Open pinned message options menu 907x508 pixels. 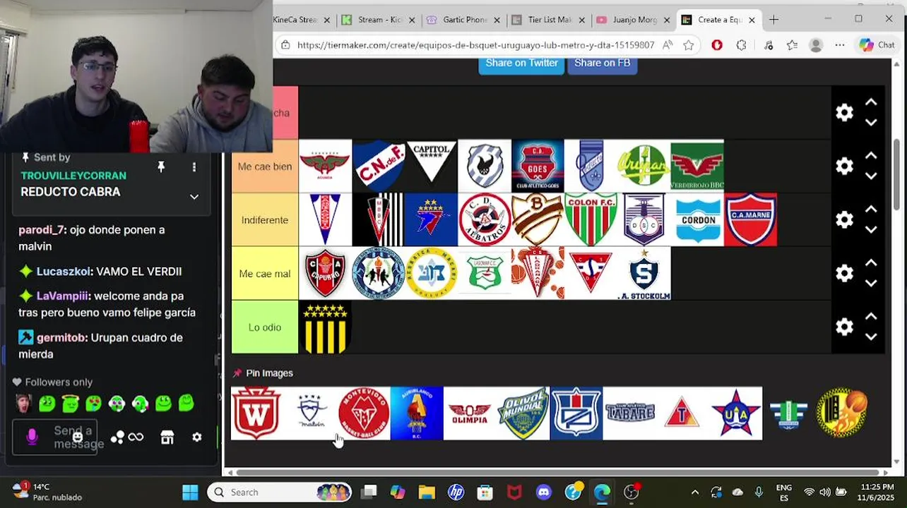coord(194,167)
